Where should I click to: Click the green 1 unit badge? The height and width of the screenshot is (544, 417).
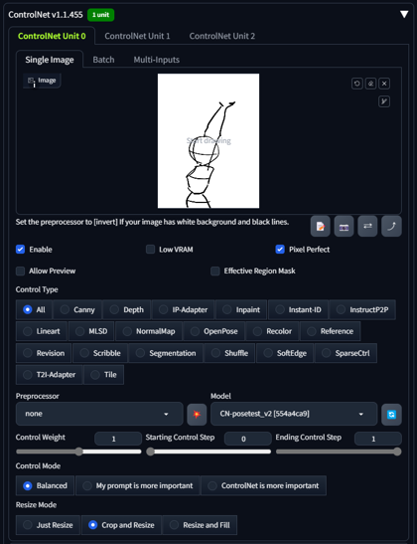(x=101, y=15)
